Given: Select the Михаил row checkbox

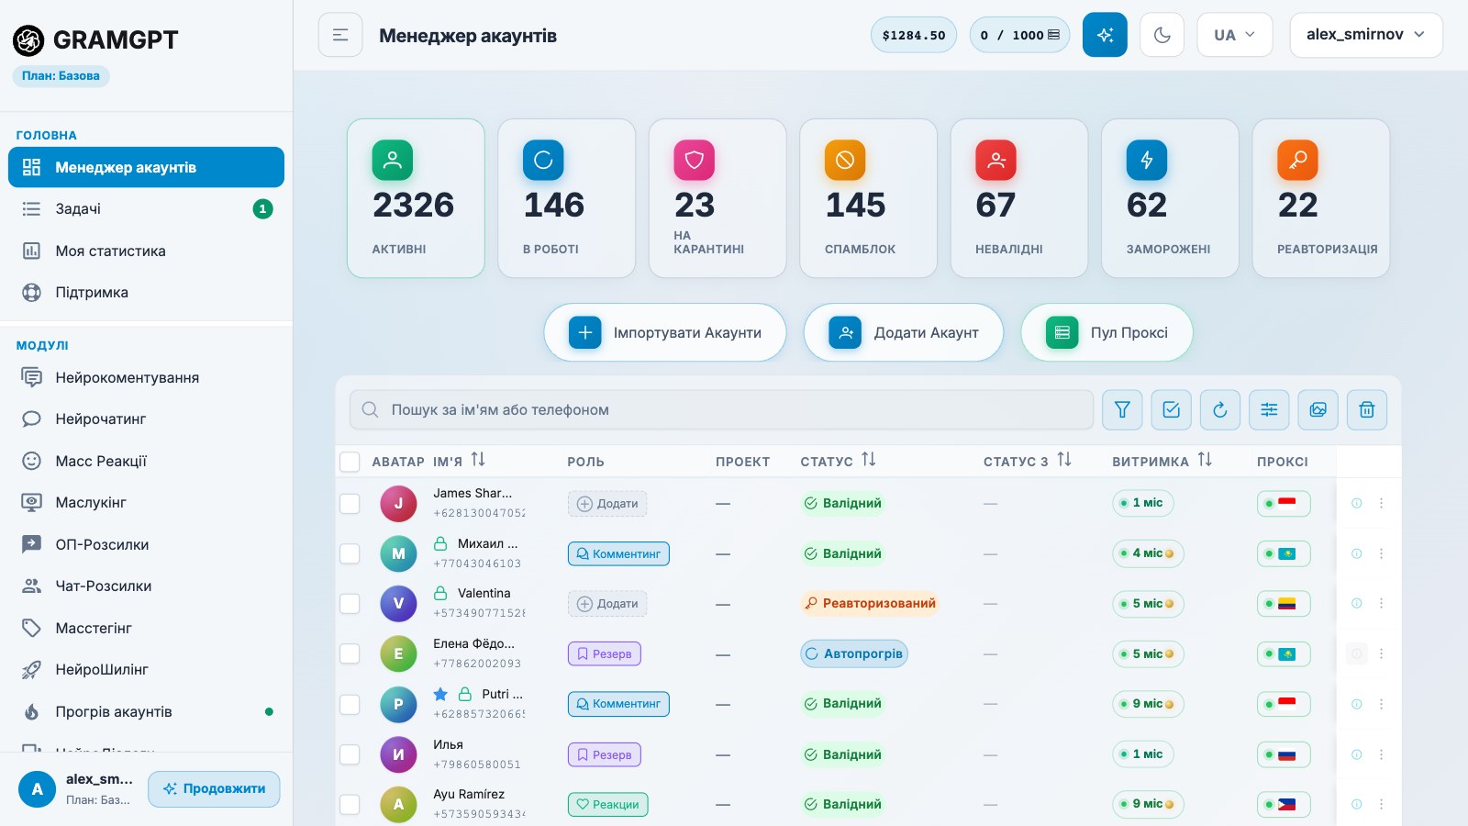Looking at the screenshot, I should click(350, 553).
